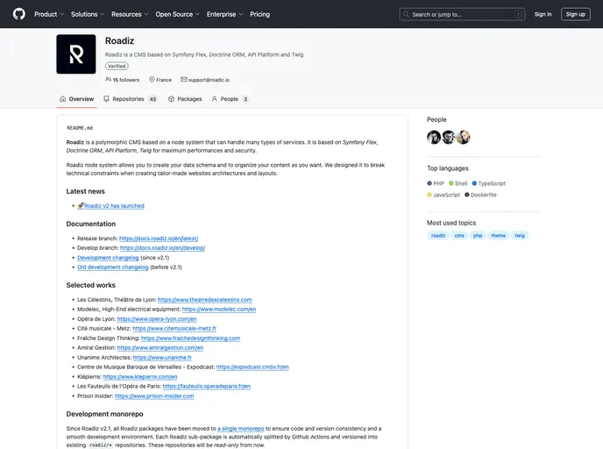The height and width of the screenshot is (449, 603).
Task: Switch to the Overview tab
Action: point(76,99)
